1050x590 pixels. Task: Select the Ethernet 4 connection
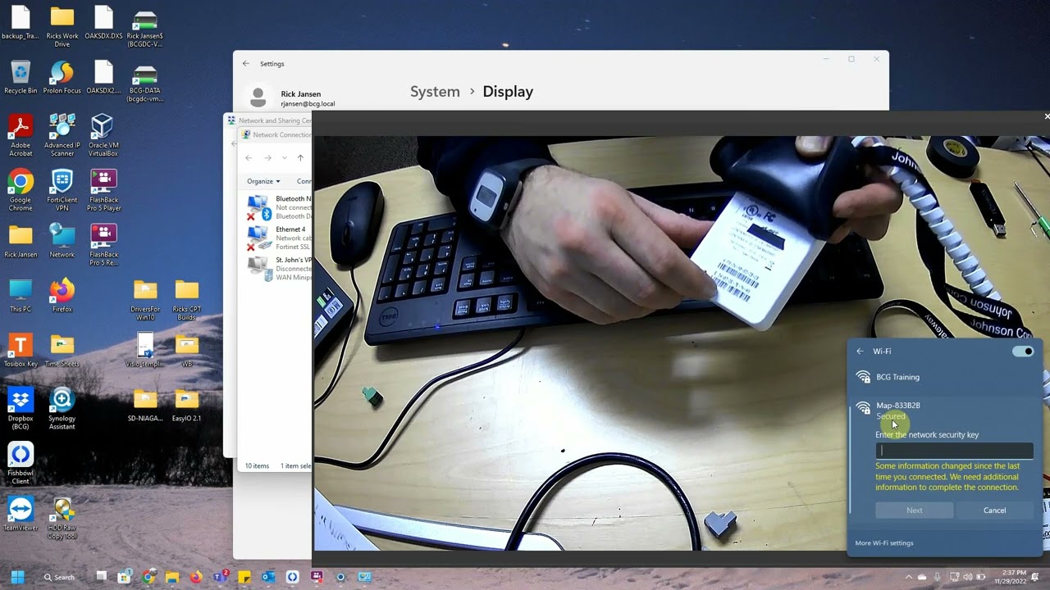point(279,238)
